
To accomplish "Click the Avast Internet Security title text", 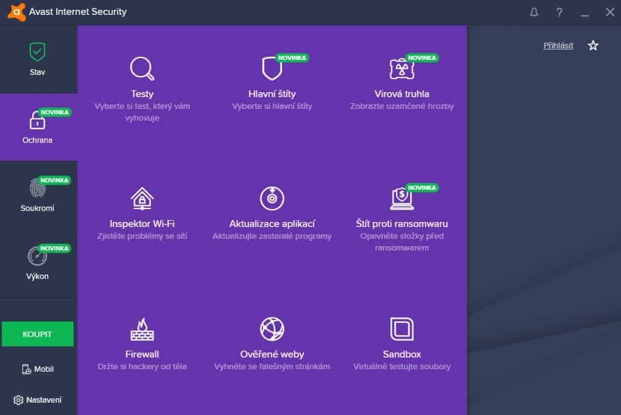I will point(78,12).
